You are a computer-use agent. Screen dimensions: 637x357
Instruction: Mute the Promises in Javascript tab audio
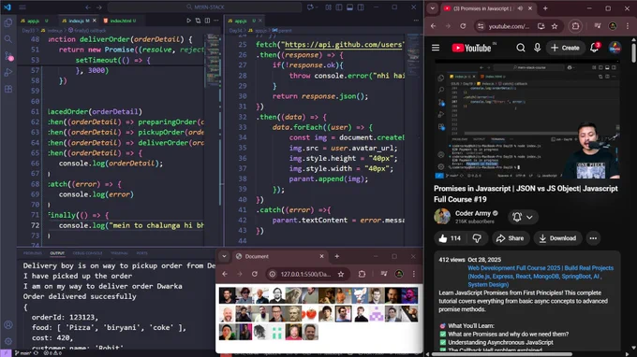520,8
